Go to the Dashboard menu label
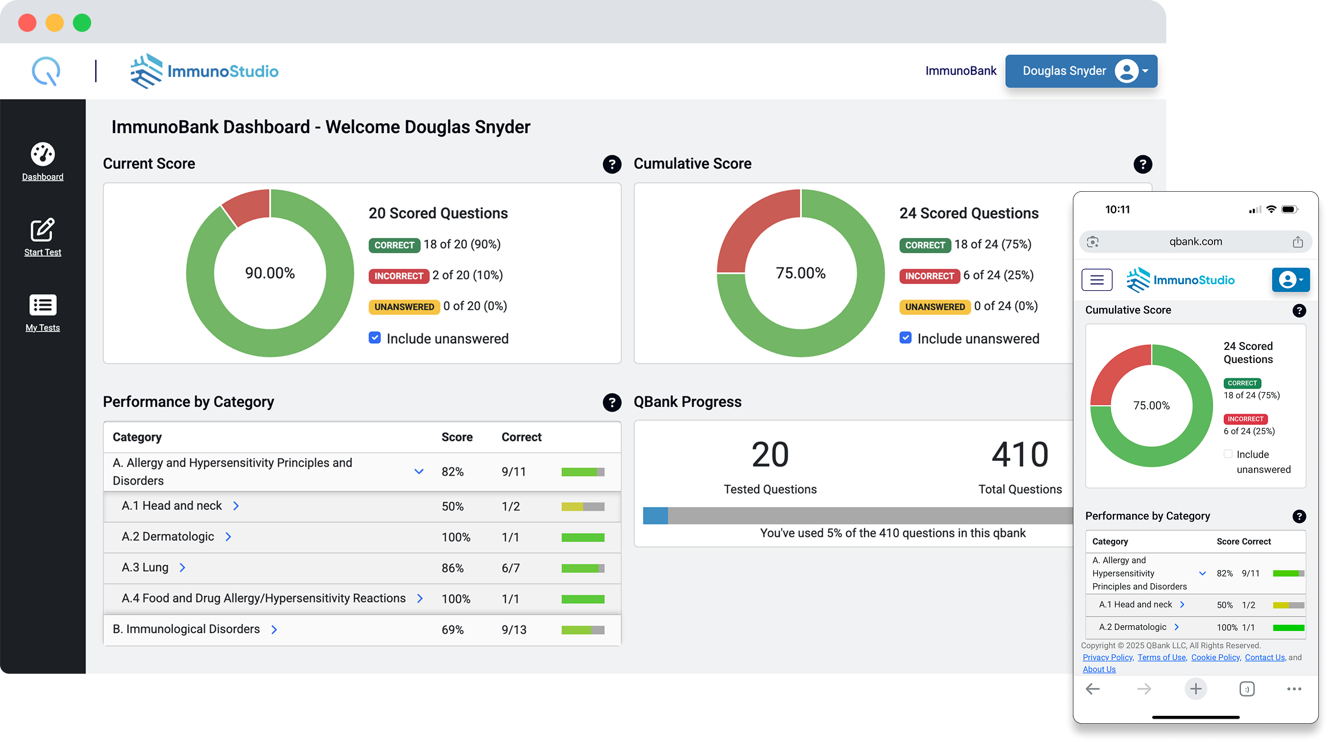Screen dimensions: 1328x742 tap(43, 177)
